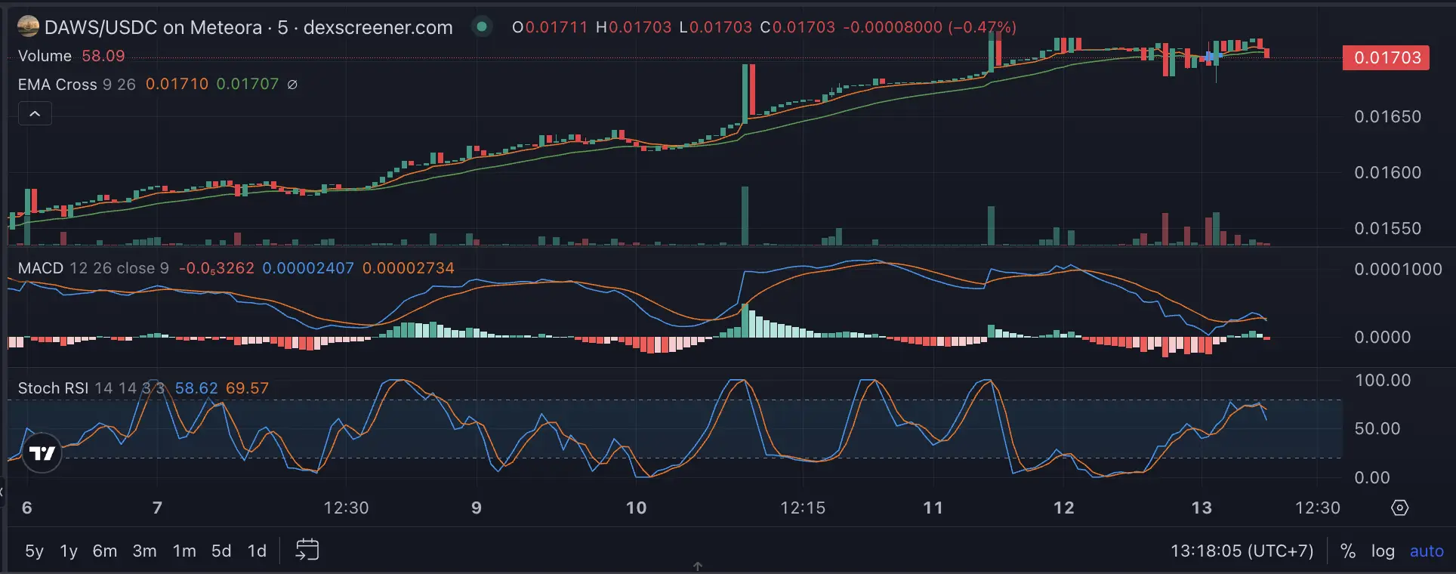Switch to the 1d time range
The height and width of the screenshot is (574, 1456).
258,551
